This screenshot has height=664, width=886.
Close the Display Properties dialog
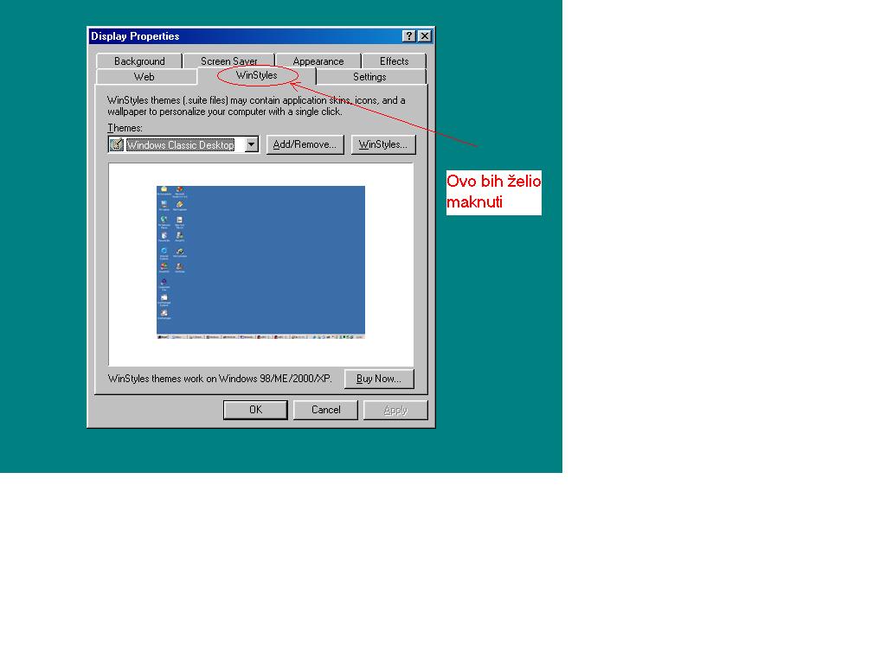[x=424, y=36]
